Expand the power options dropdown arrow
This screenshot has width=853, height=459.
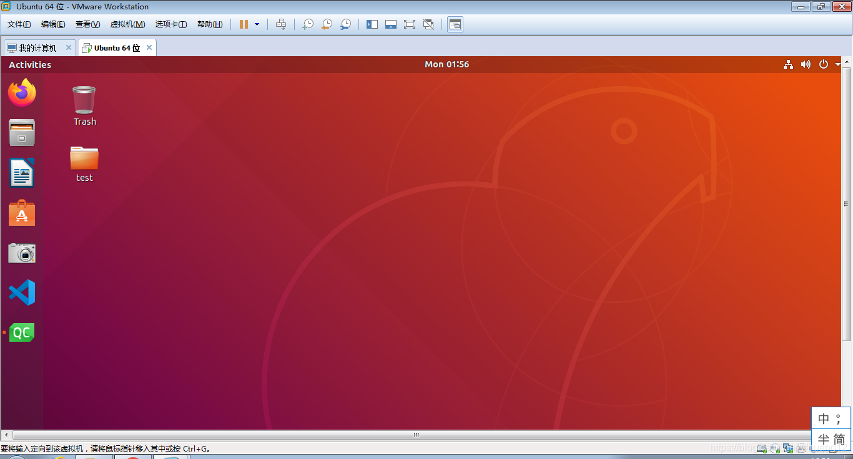tap(257, 24)
